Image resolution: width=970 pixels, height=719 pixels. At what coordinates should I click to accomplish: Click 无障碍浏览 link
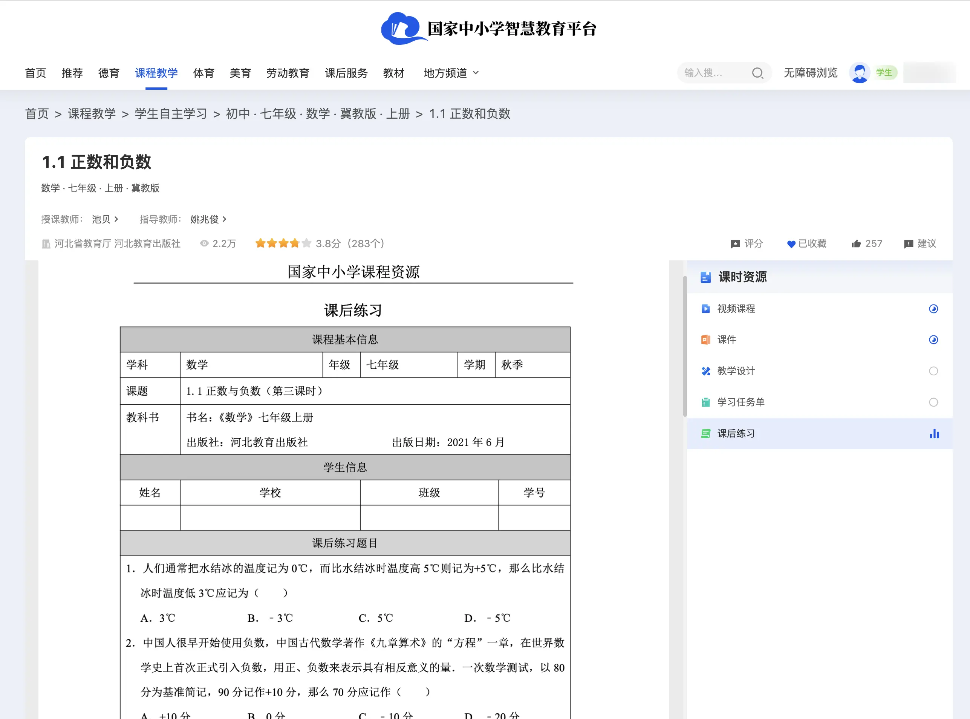click(810, 73)
